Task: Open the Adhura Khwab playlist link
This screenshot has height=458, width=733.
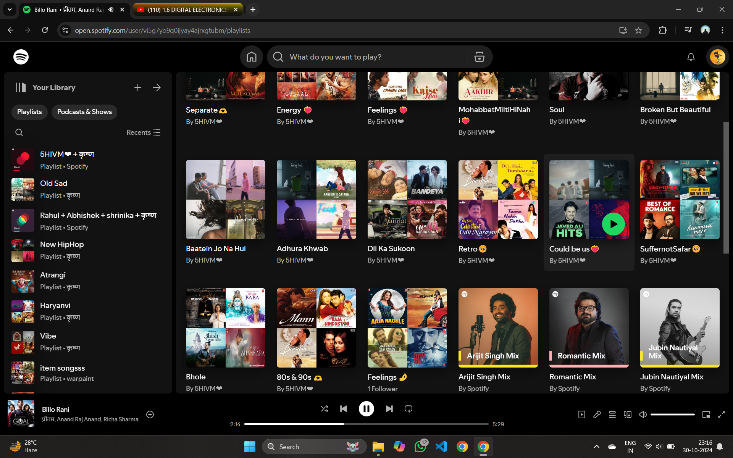Action: 302,248
